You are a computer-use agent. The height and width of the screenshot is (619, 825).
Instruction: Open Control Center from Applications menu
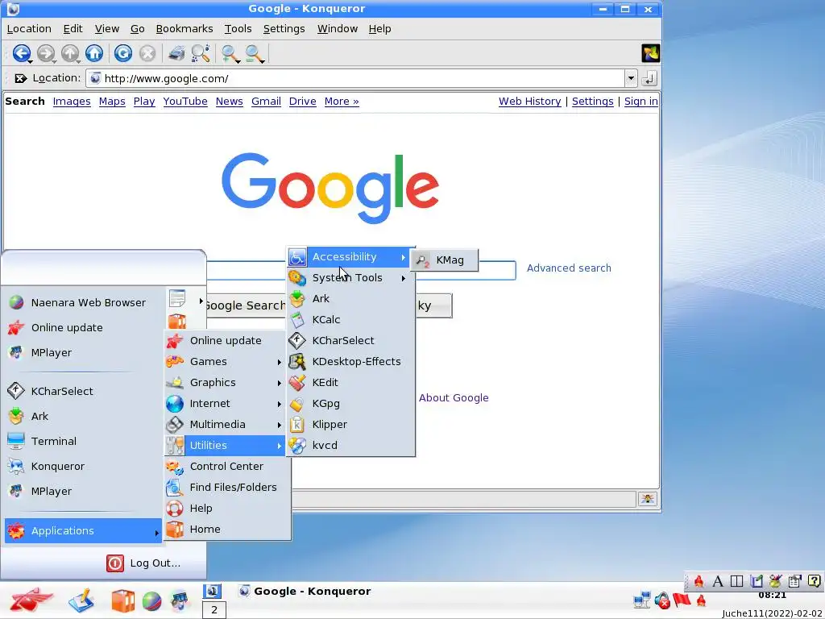227,467
